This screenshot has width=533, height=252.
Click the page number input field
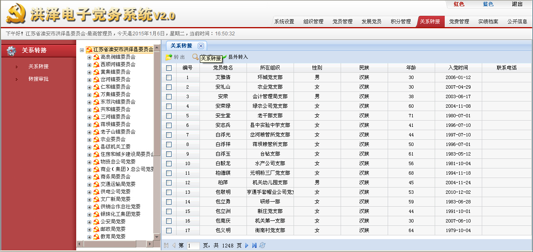click(x=194, y=246)
